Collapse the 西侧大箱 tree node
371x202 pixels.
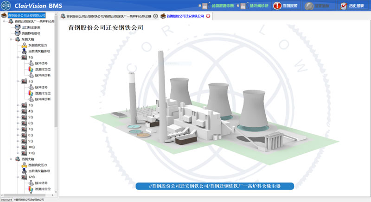[x=11, y=159]
